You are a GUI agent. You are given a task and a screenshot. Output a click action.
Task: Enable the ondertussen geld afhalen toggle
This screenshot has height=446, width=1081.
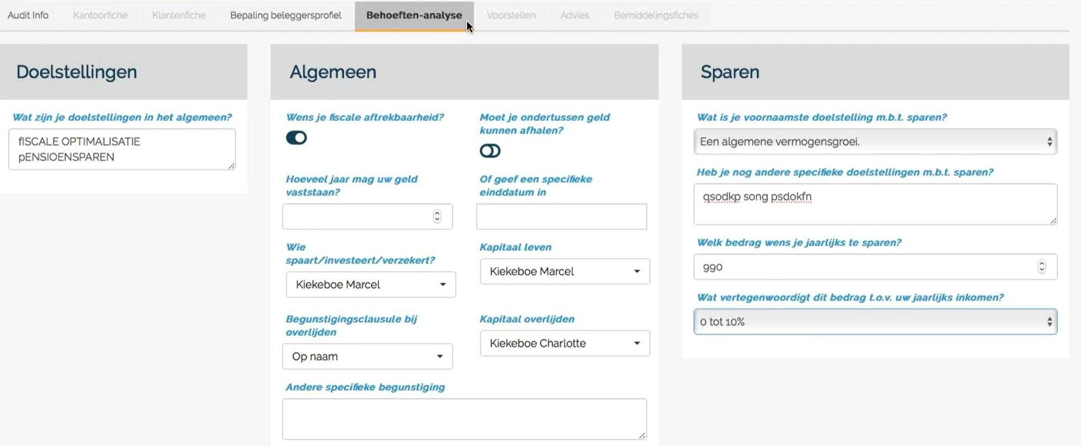click(x=490, y=151)
